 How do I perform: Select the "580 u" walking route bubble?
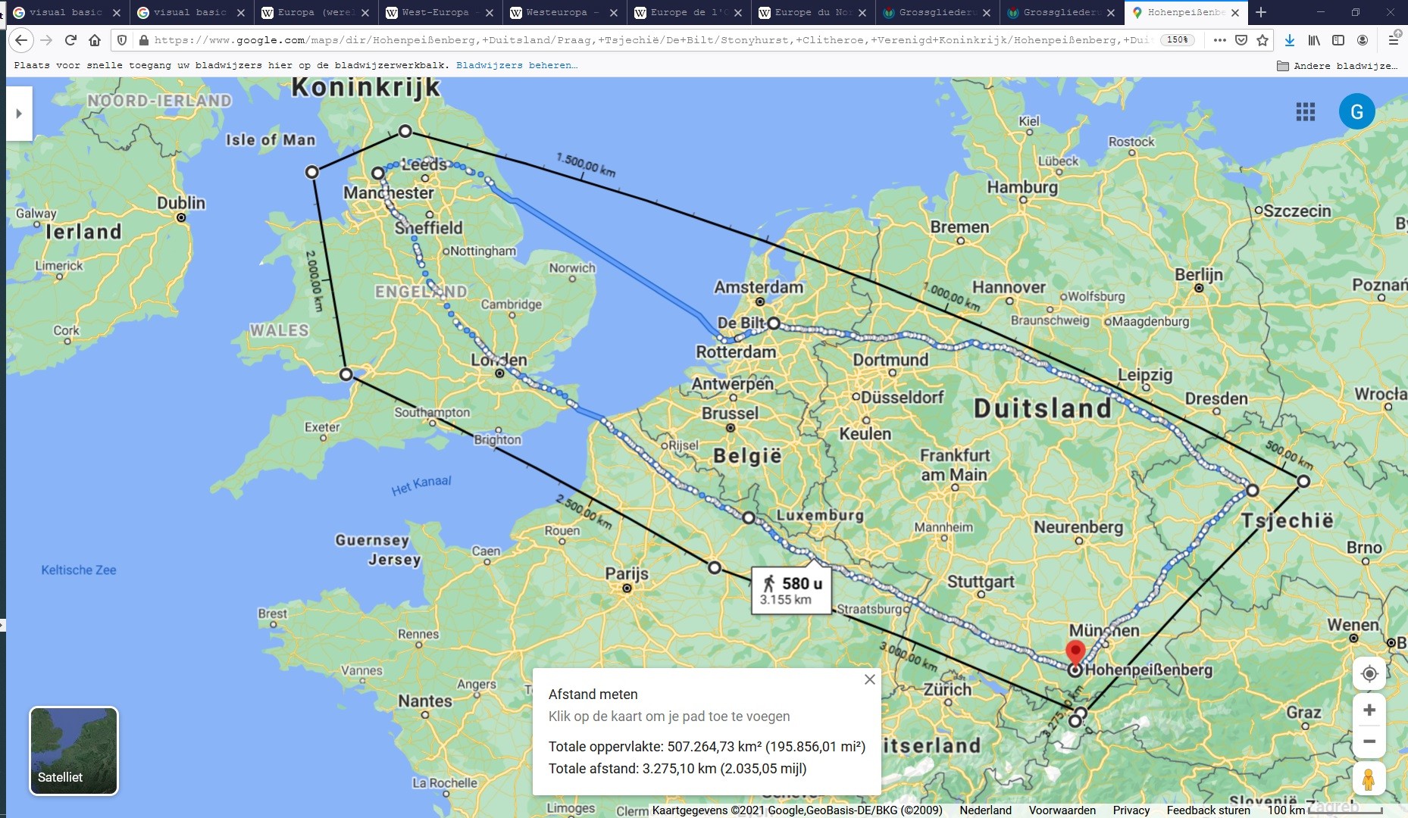tap(792, 591)
